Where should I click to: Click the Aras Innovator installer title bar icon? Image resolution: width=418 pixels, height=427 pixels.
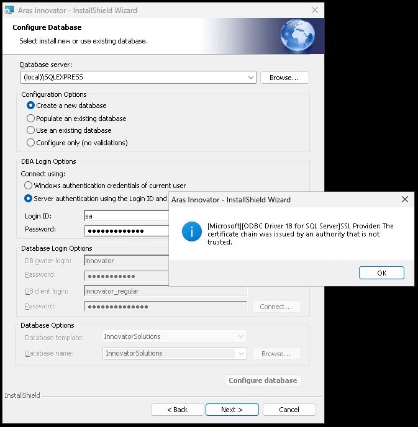pyautogui.click(x=9, y=10)
